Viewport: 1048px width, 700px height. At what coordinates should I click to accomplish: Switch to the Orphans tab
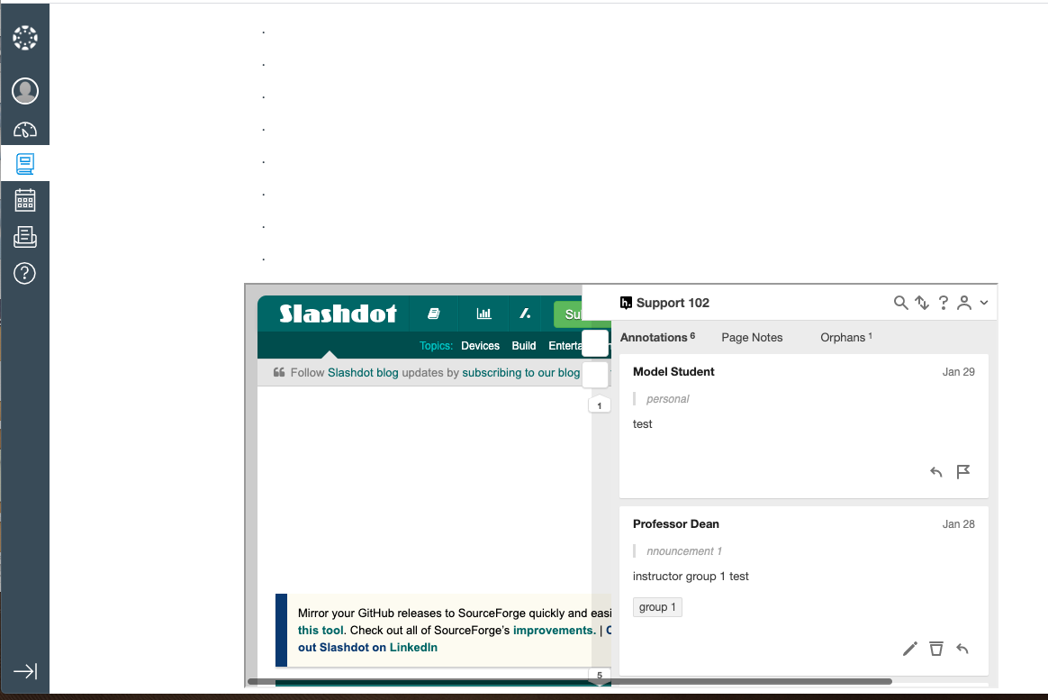846,338
